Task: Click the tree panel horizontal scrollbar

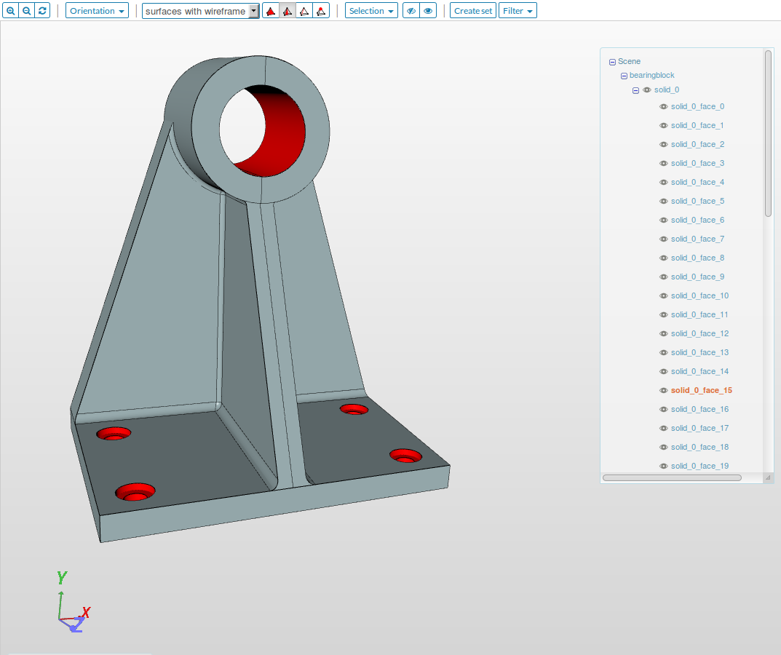Action: pyautogui.click(x=672, y=478)
